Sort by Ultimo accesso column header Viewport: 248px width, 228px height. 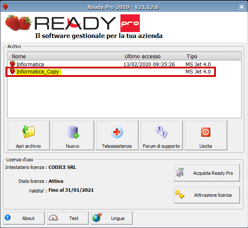click(152, 57)
